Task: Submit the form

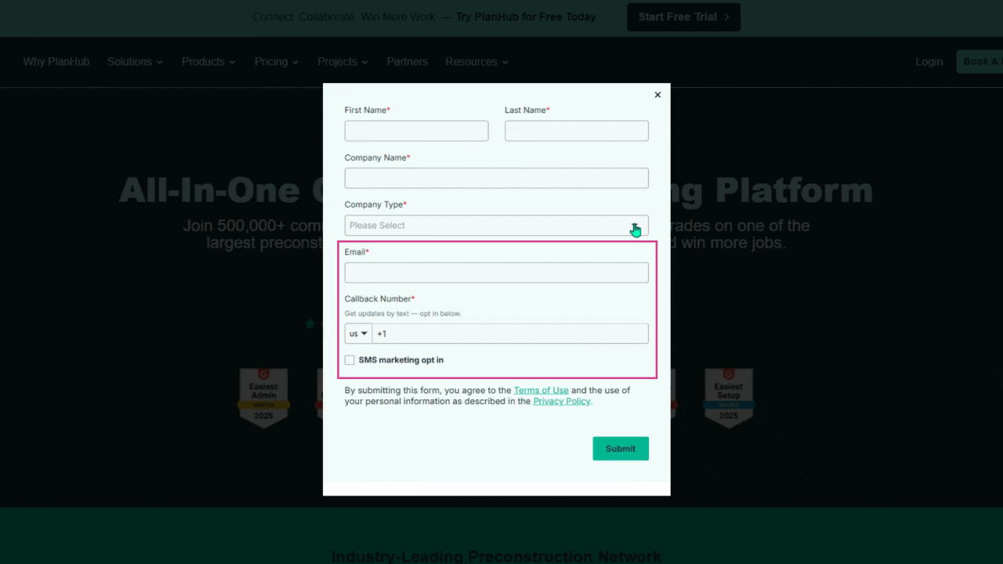Action: click(x=621, y=449)
